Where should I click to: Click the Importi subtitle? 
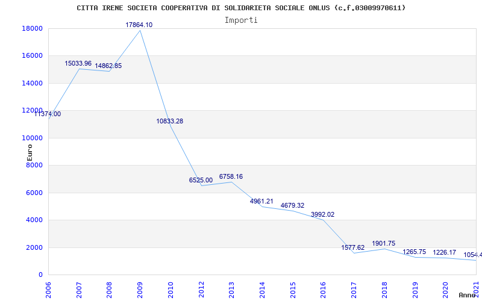[x=241, y=20]
